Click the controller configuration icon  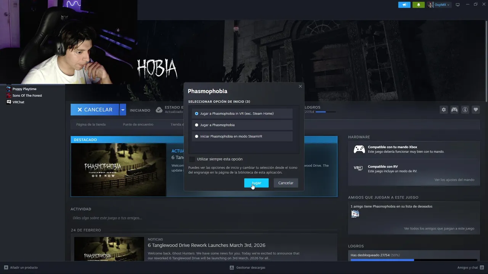pyautogui.click(x=454, y=110)
